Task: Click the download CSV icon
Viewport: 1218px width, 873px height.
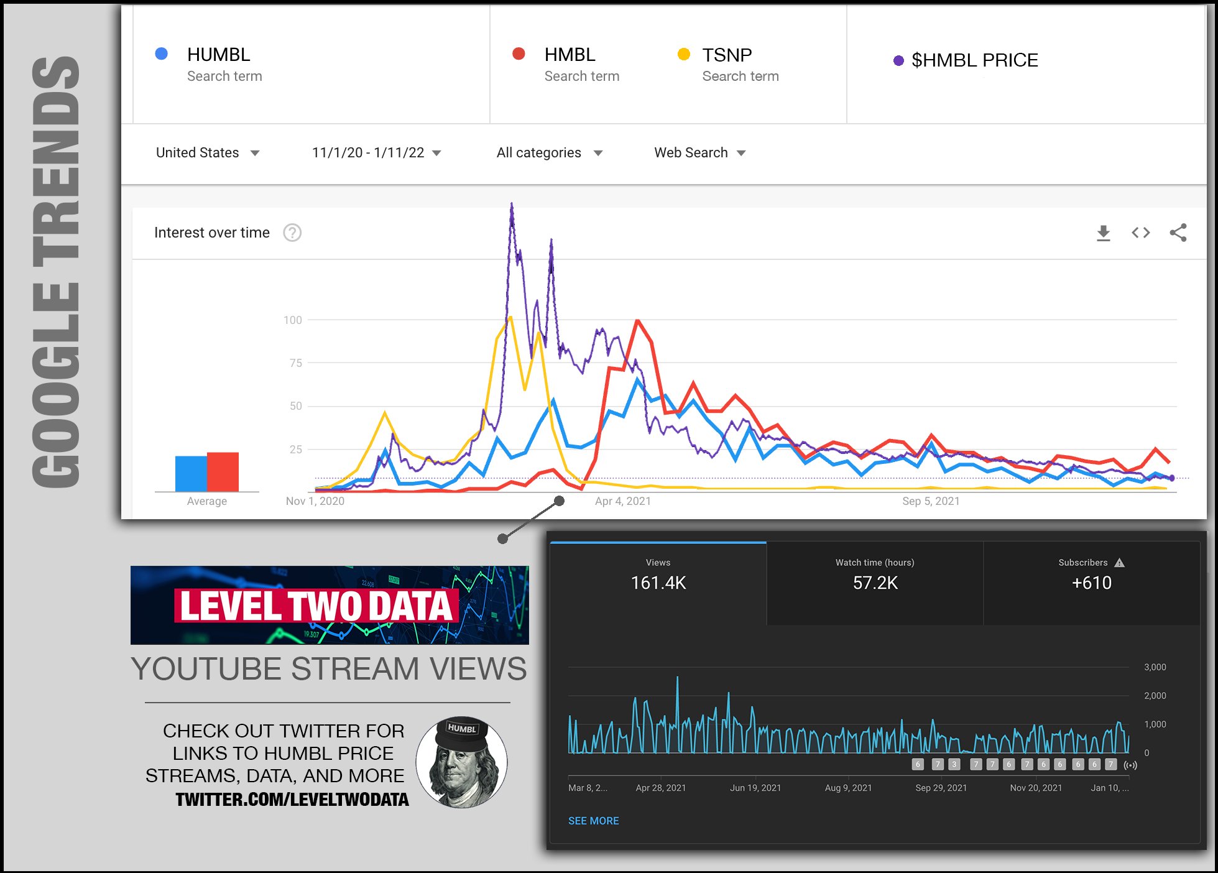Action: (x=1103, y=233)
